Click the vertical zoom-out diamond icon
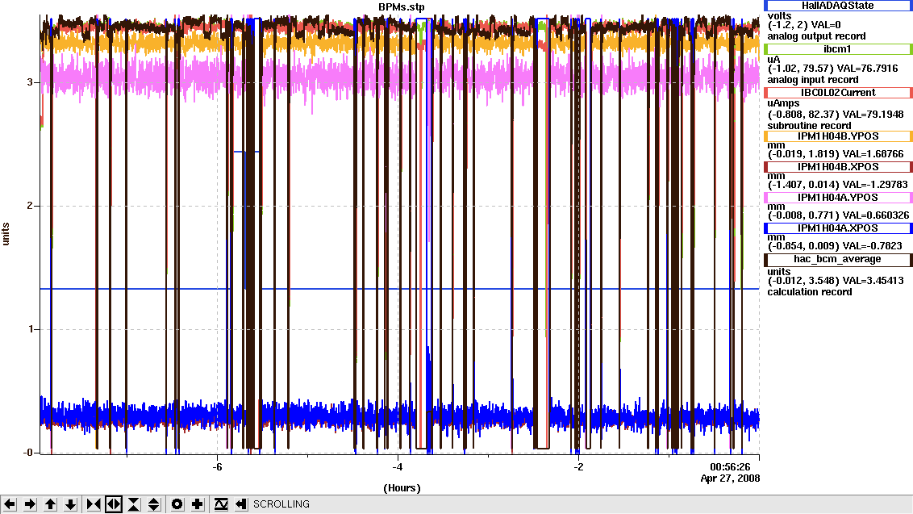This screenshot has height=514, width=913. [x=154, y=504]
